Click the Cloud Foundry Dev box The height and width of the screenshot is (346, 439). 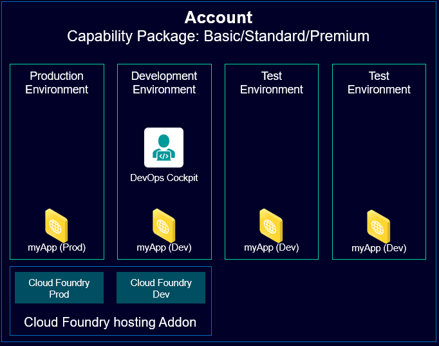coord(161,288)
